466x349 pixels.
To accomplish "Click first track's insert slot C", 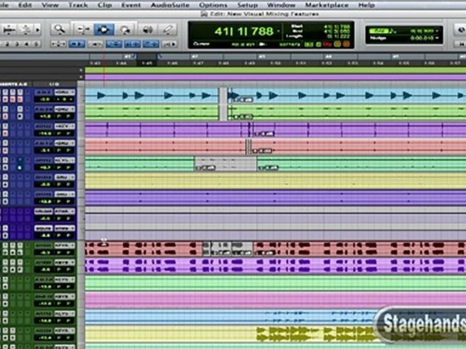I will tap(20, 92).
